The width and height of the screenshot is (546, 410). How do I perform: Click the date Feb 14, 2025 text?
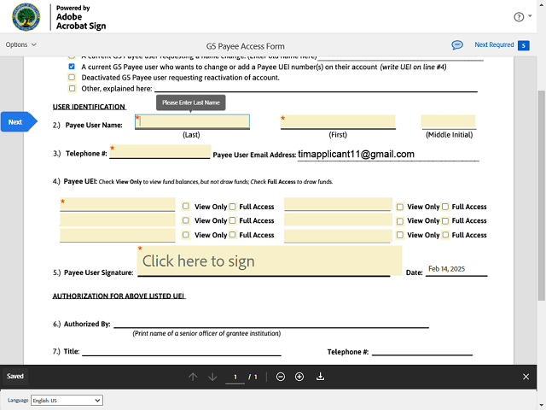[446, 269]
